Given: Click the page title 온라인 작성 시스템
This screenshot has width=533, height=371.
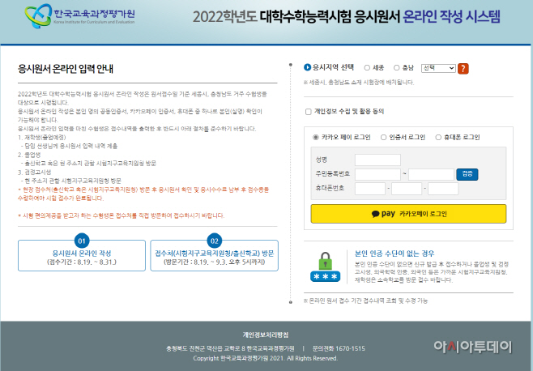Looking at the screenshot, I should (451, 16).
